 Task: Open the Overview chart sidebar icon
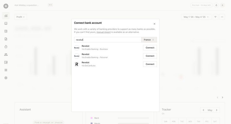(x=6, y=16)
